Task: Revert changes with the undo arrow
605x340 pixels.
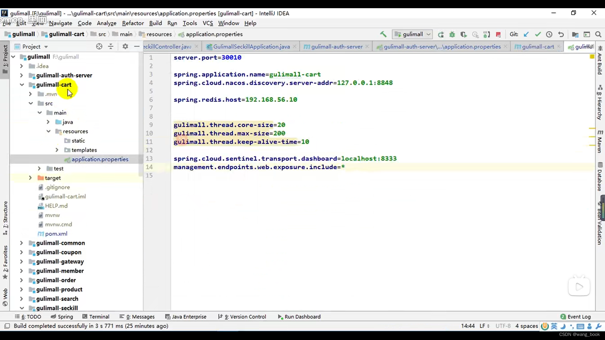Action: coord(561,34)
